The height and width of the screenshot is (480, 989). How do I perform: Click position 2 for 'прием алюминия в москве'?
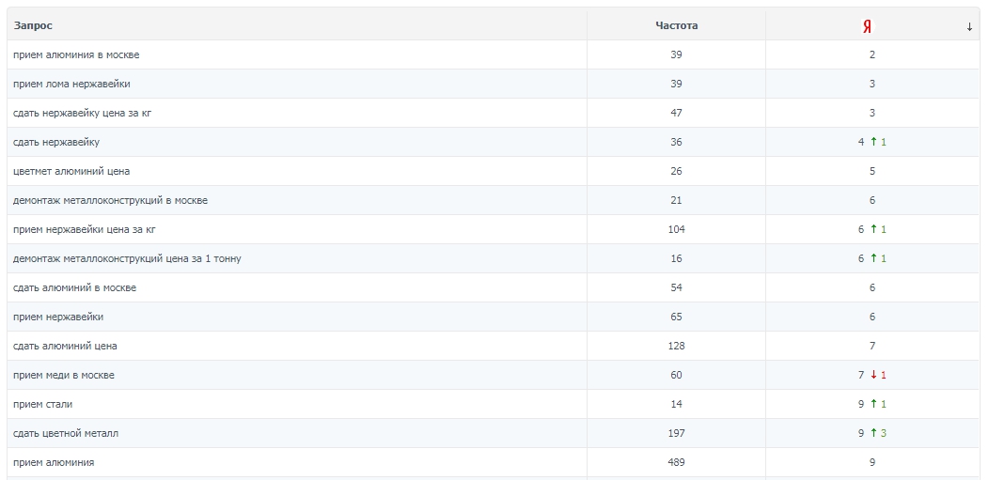(872, 54)
